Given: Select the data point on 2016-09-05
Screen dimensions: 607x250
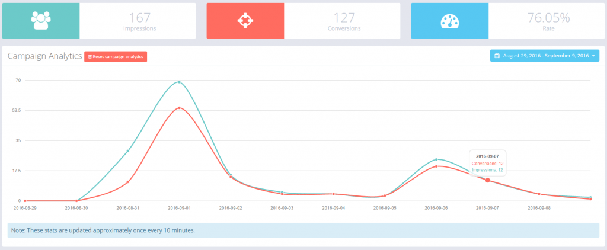Looking at the screenshot, I should 385,195.
